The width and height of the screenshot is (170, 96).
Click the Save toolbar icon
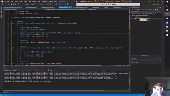point(14,4)
